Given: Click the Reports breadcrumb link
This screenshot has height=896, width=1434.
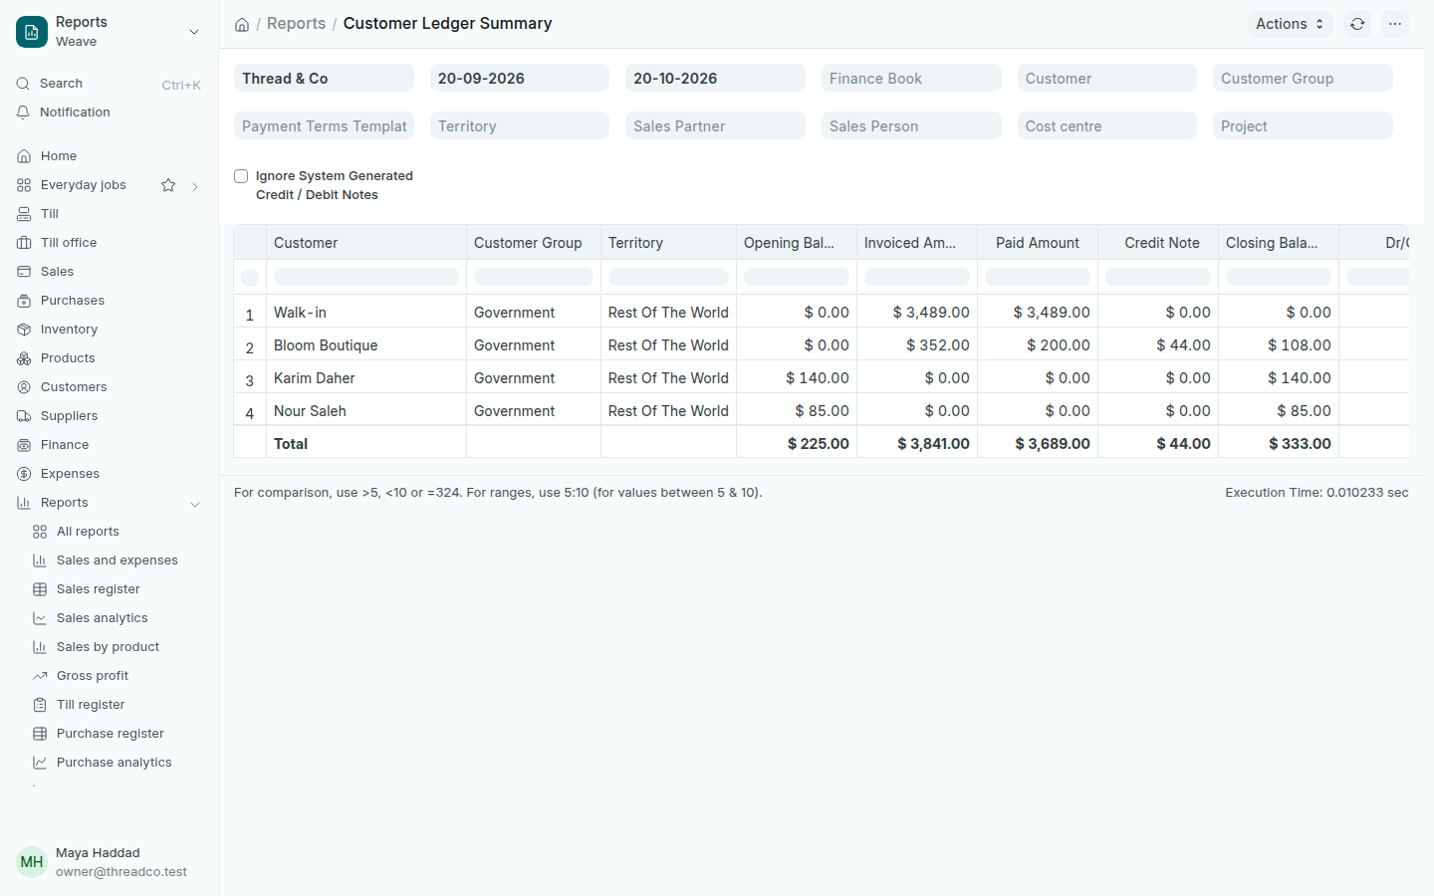Looking at the screenshot, I should [x=296, y=24].
